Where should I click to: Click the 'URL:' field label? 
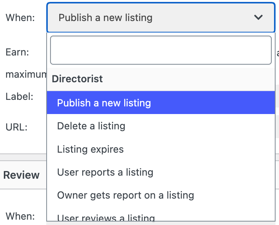16,127
